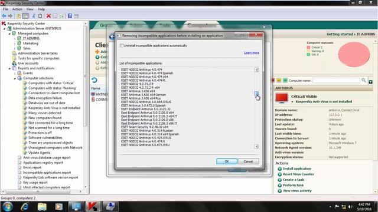This screenshot has width=378, height=212.
Task: Click the blue Help toolbar icon
Action: tap(70, 16)
